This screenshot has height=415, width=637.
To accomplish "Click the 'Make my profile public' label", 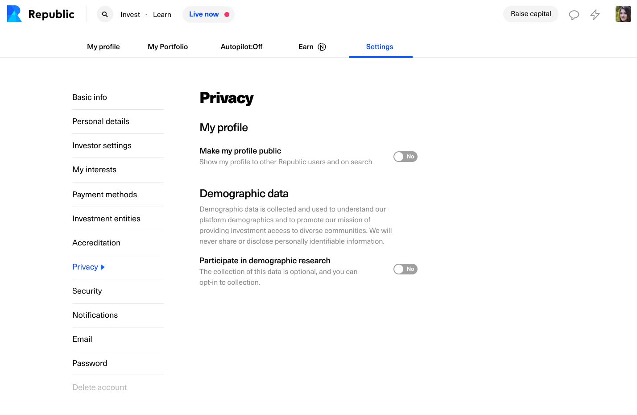I will tap(240, 151).
